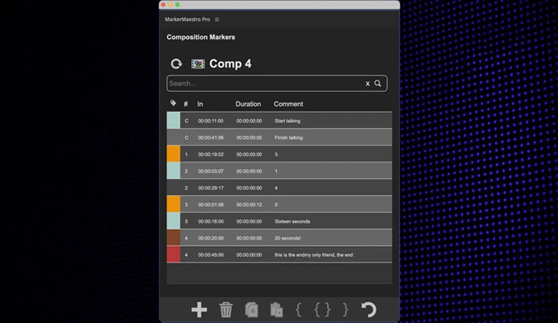Select the 'Start talking' comment
This screenshot has width=558, height=323.
click(287, 121)
